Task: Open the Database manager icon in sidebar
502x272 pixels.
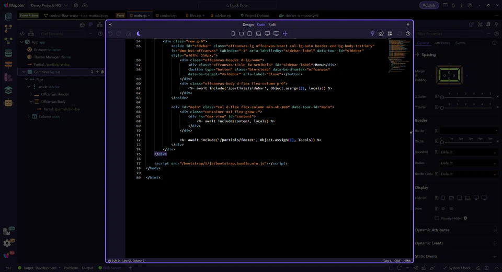Action: click(x=8, y=53)
